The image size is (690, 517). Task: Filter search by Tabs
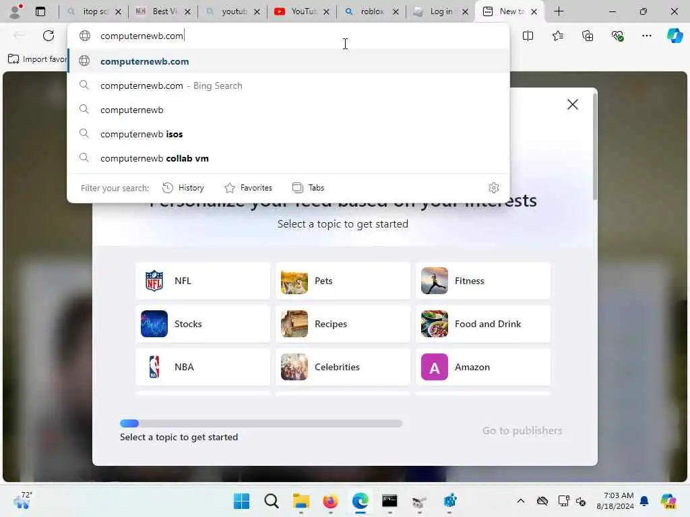point(308,188)
